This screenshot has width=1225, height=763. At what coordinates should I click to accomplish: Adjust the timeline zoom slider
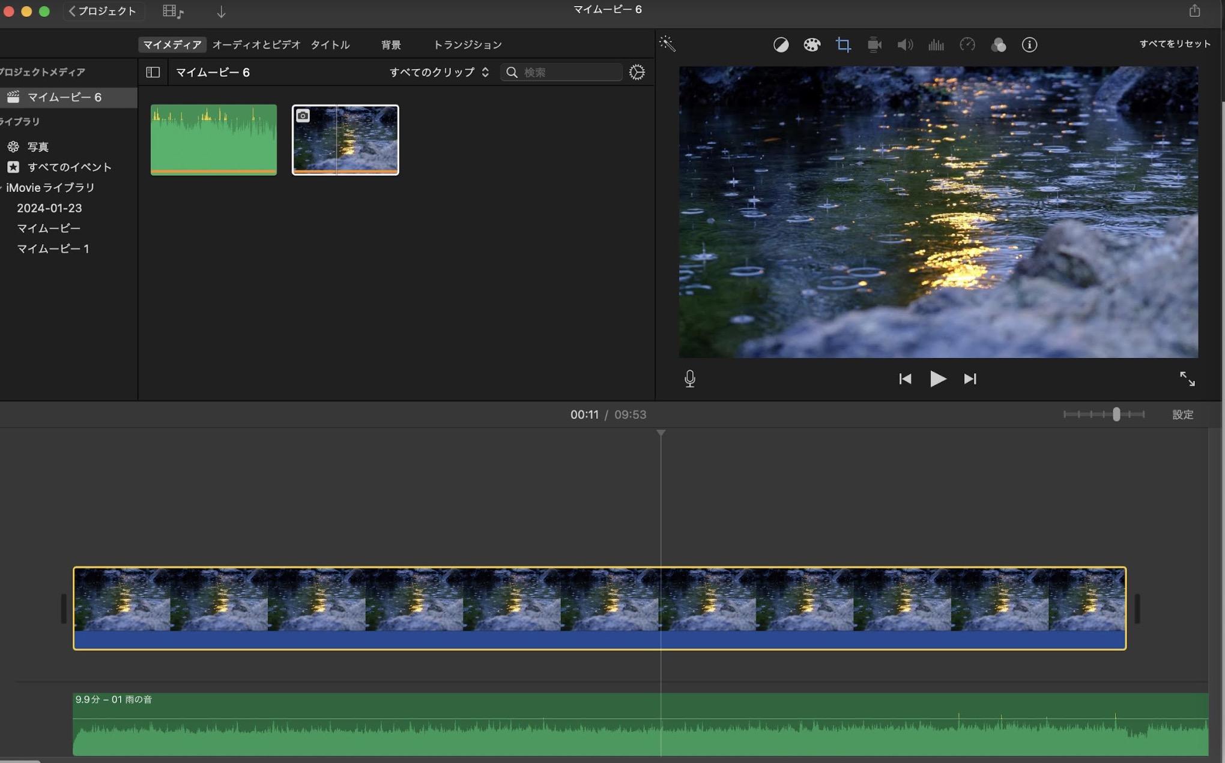1116,414
